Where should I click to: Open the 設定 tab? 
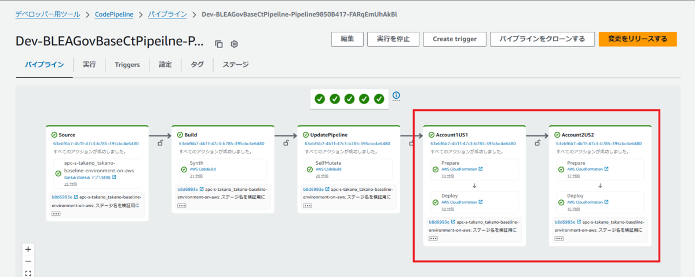[x=166, y=65]
